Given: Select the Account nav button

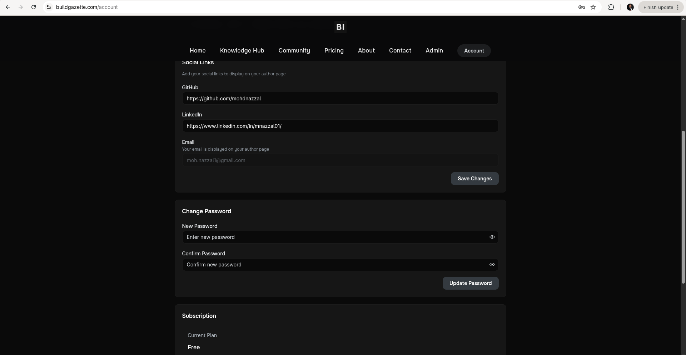Looking at the screenshot, I should coord(474,51).
